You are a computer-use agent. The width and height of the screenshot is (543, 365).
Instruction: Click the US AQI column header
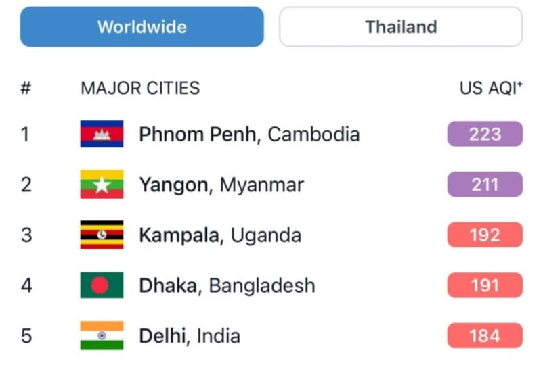tap(491, 88)
